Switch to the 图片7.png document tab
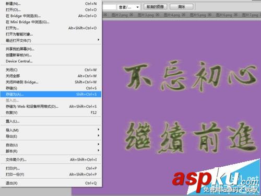The height and width of the screenshot is (196, 261). tap(250, 15)
